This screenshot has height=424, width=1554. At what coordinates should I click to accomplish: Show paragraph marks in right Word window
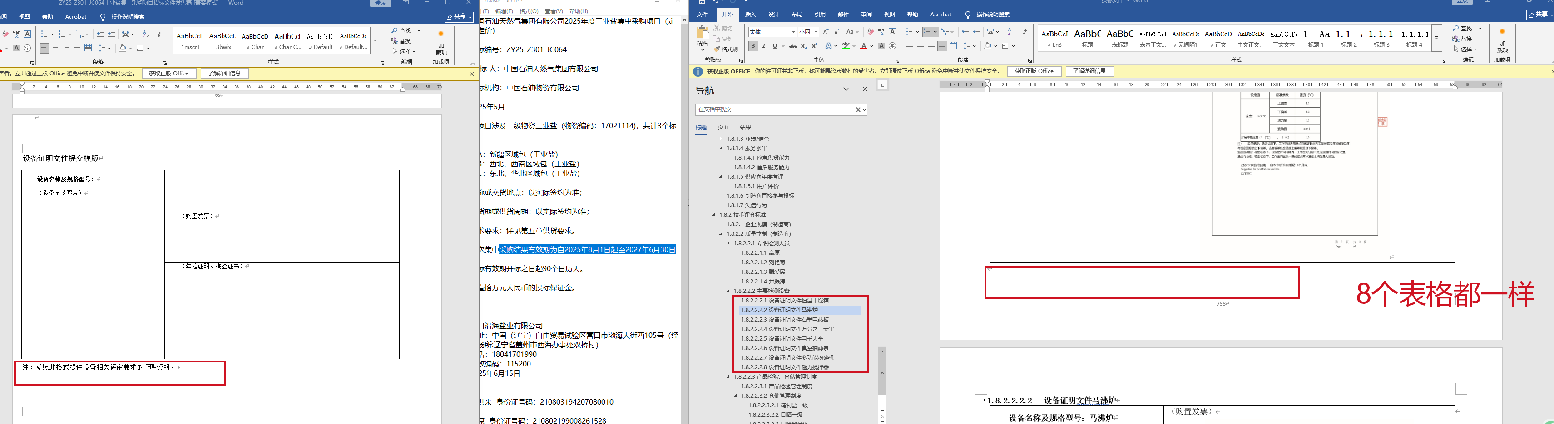(1025, 32)
